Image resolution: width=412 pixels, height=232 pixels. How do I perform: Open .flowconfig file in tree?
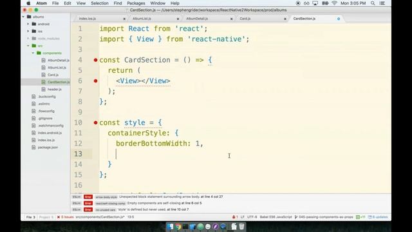[46, 111]
